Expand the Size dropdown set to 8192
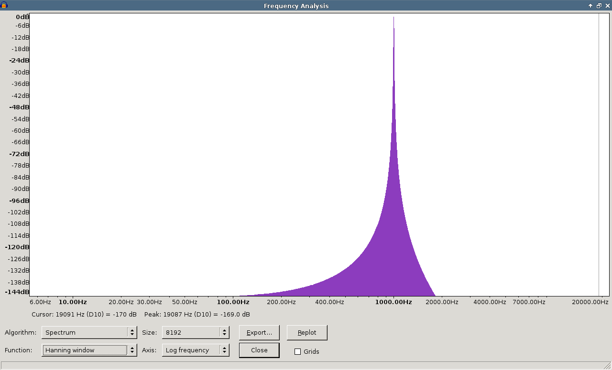This screenshot has height=370, width=612. click(x=196, y=332)
